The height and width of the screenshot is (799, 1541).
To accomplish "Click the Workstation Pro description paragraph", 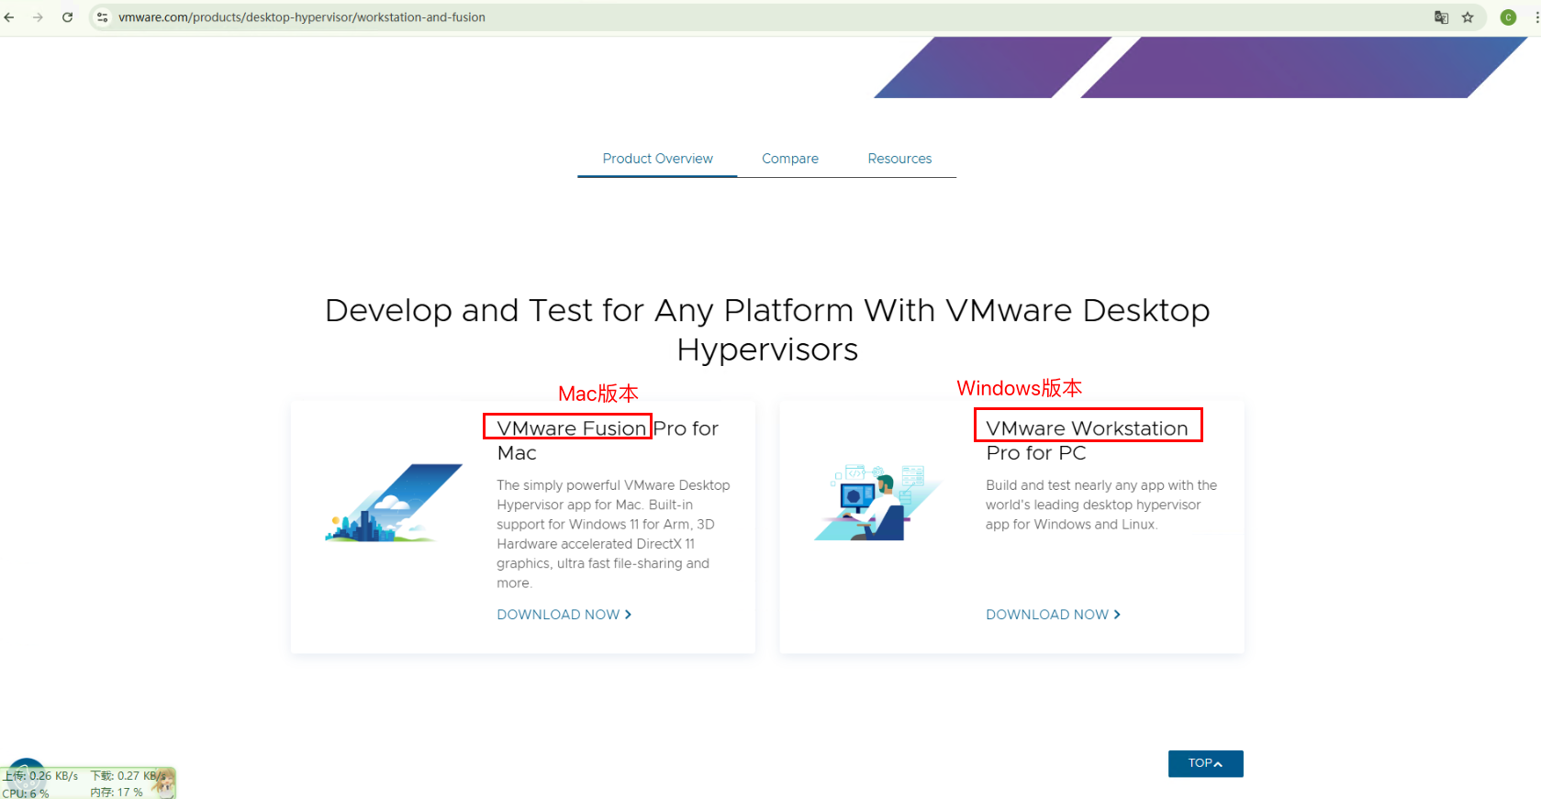I will tap(1101, 505).
